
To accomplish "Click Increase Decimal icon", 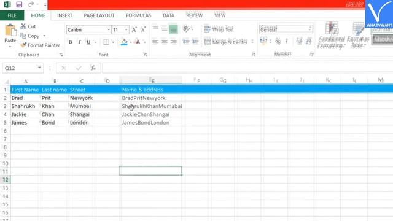I will click(299, 41).
